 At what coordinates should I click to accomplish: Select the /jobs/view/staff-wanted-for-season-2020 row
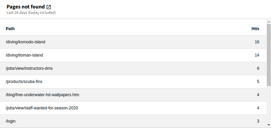coord(133,108)
